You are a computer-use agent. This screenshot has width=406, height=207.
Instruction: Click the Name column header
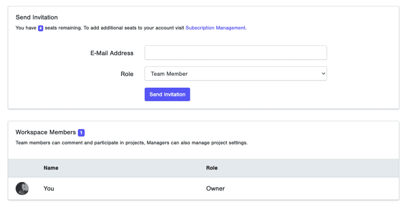pos(51,168)
